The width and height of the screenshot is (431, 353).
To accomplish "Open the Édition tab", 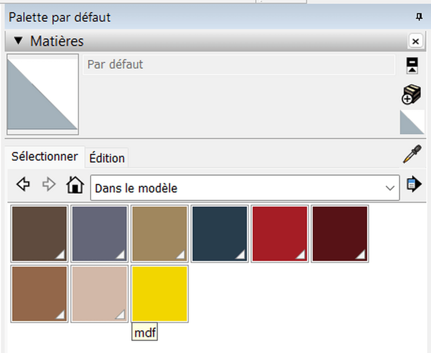I will [x=107, y=158].
